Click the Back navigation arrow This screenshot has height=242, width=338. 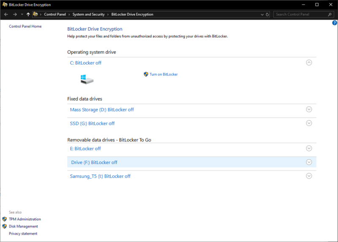click(6, 14)
